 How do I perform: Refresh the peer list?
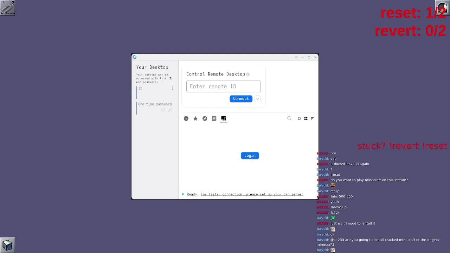(x=299, y=118)
